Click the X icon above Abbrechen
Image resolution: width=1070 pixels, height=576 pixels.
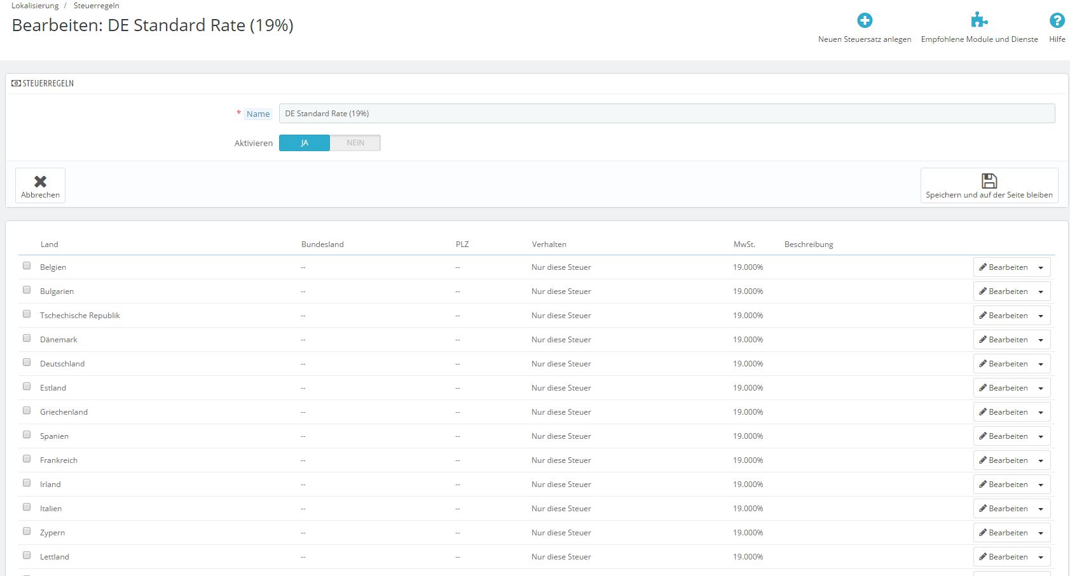[40, 182]
